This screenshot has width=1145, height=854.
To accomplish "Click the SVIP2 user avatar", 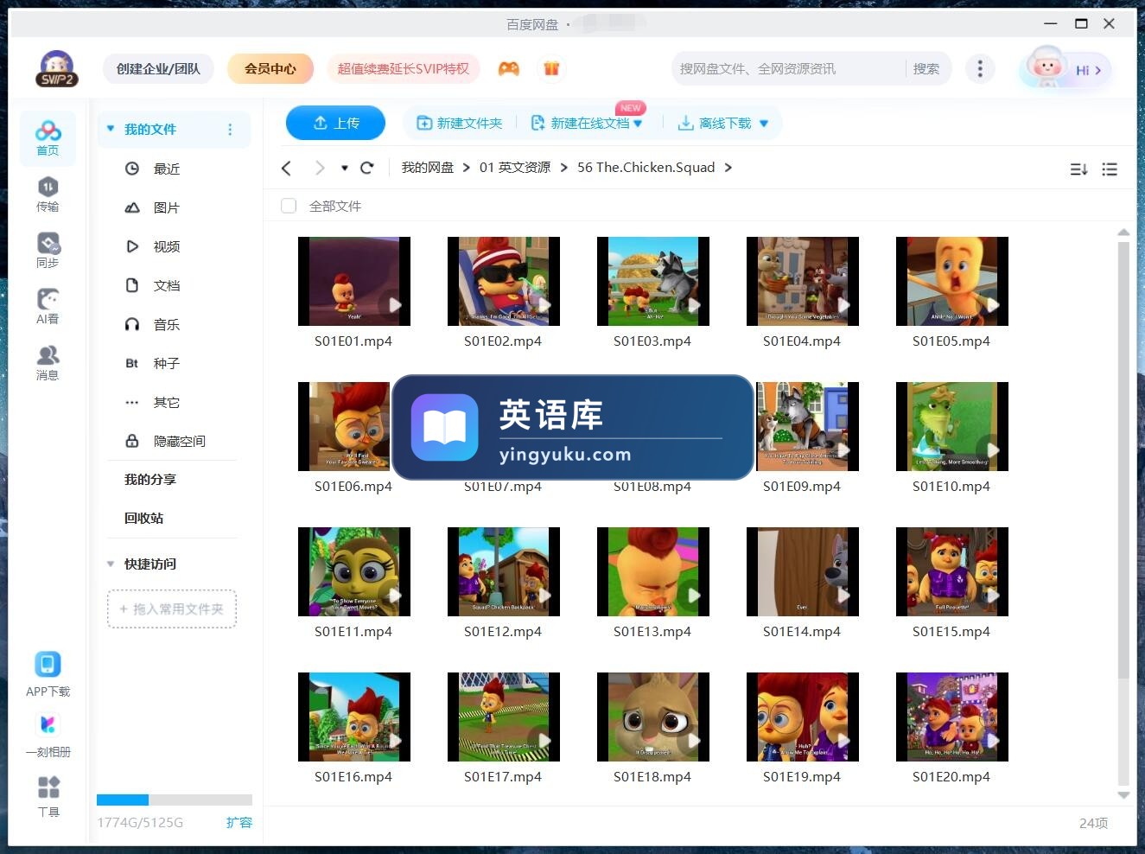I will [x=57, y=68].
